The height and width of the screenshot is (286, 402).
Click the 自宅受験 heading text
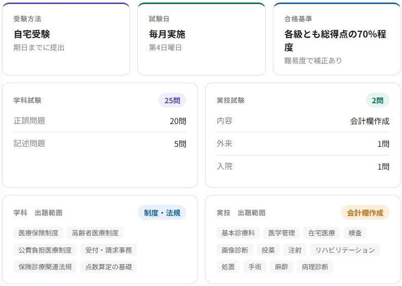tap(32, 34)
